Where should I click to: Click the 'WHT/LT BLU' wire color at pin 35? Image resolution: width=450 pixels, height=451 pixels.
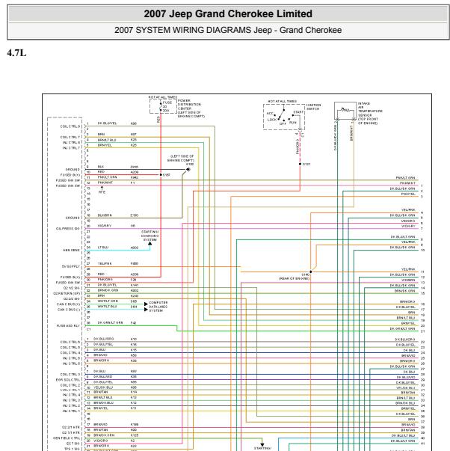(107, 307)
